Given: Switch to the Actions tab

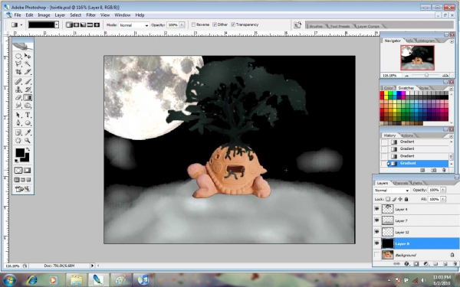Looking at the screenshot, I should pos(407,135).
